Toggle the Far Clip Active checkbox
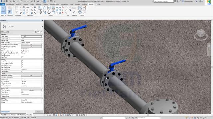This screenshot has width=213, height=119. click(x=22, y=67)
